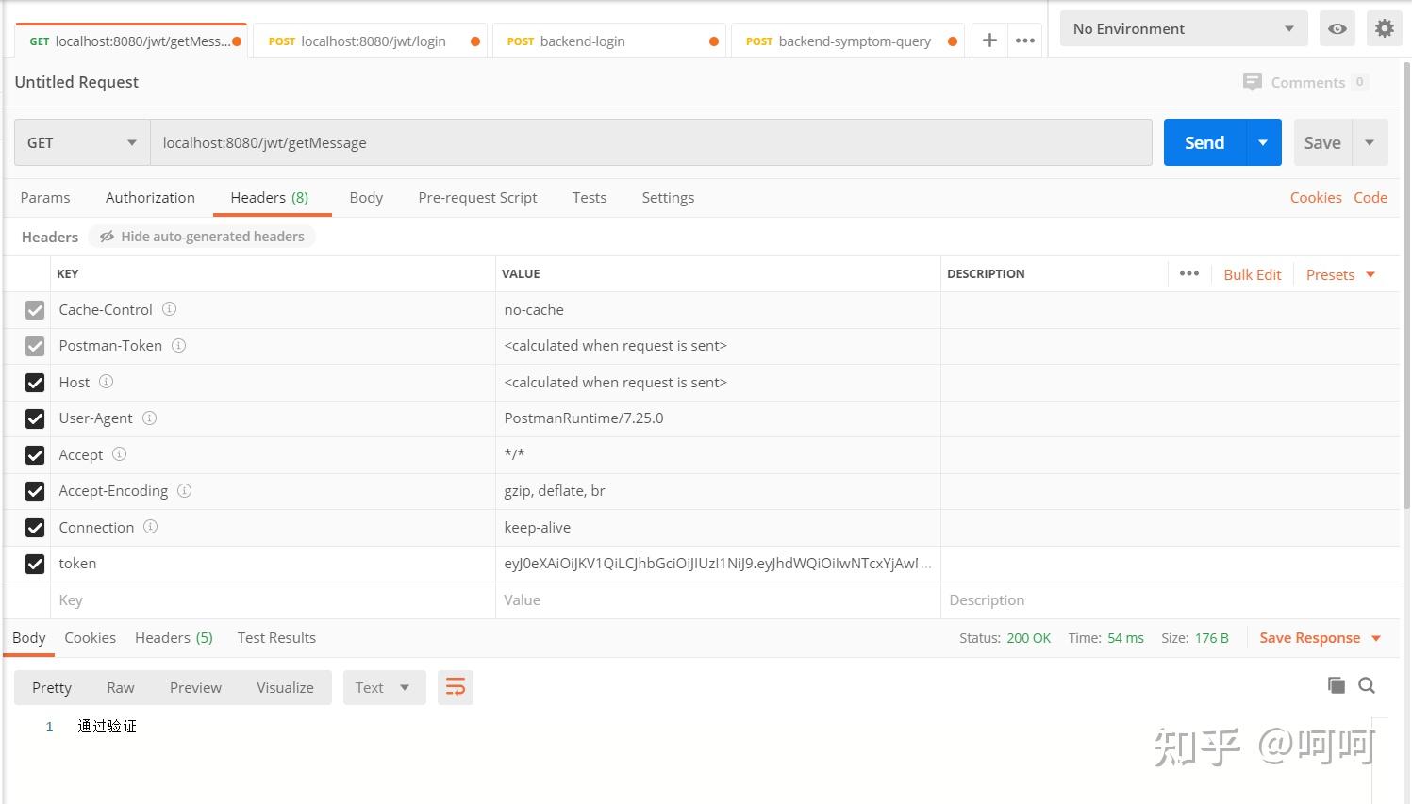Click the Comments icon
This screenshot has width=1412, height=804.
[1253, 82]
